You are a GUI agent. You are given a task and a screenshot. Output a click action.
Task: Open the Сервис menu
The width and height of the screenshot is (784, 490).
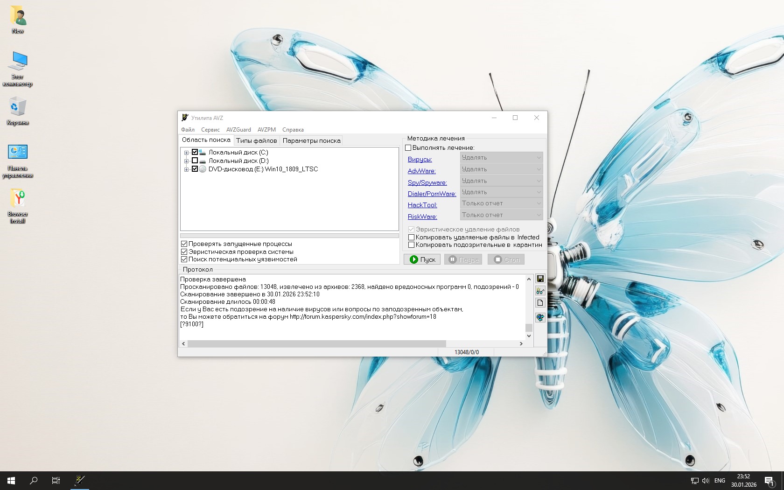210,130
